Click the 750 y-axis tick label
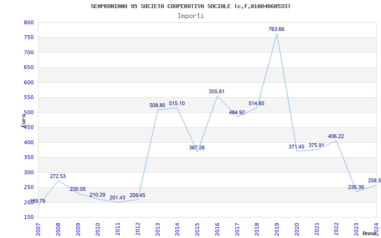Viewport: 381px width, 238px height. pyautogui.click(x=29, y=38)
